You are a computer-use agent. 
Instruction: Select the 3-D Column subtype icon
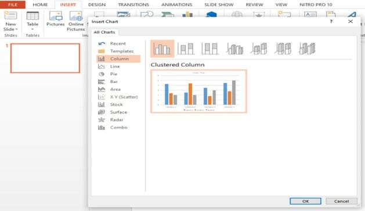click(308, 49)
